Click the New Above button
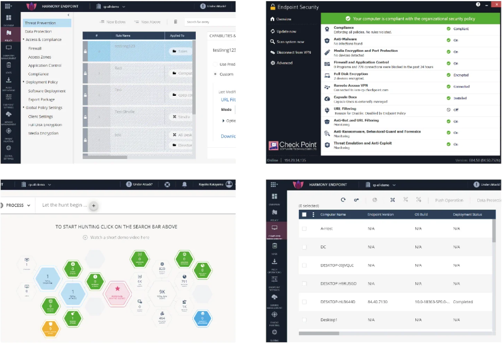This screenshot has width=502, height=349. tap(147, 22)
